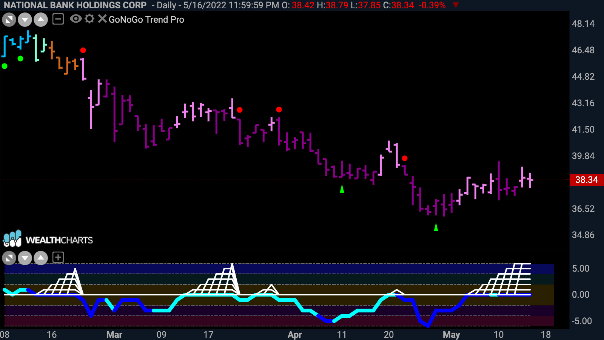Image resolution: width=604 pixels, height=340 pixels.
Task: Click the red dot signal near 46.48
Action: (x=83, y=50)
